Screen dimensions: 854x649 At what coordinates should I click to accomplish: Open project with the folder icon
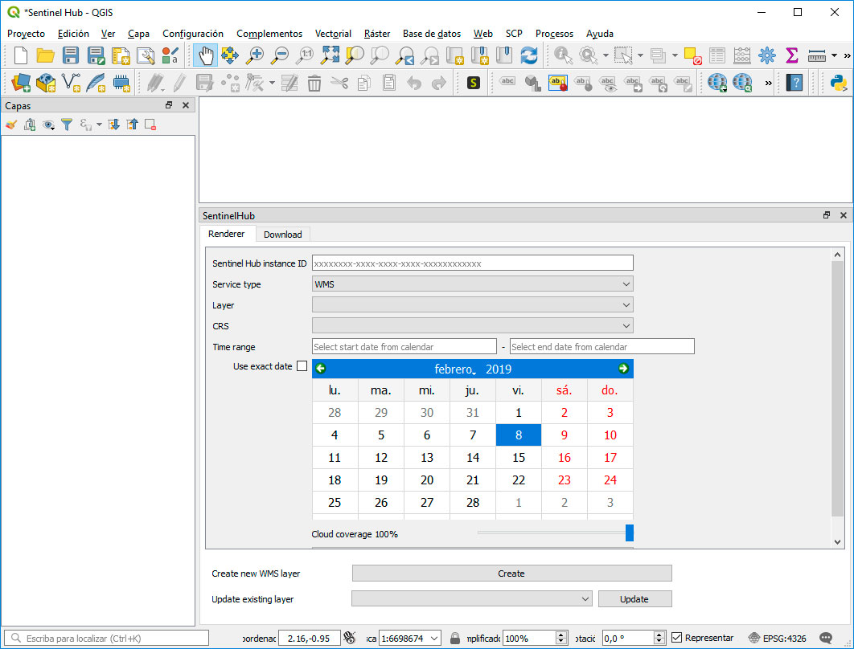point(45,55)
